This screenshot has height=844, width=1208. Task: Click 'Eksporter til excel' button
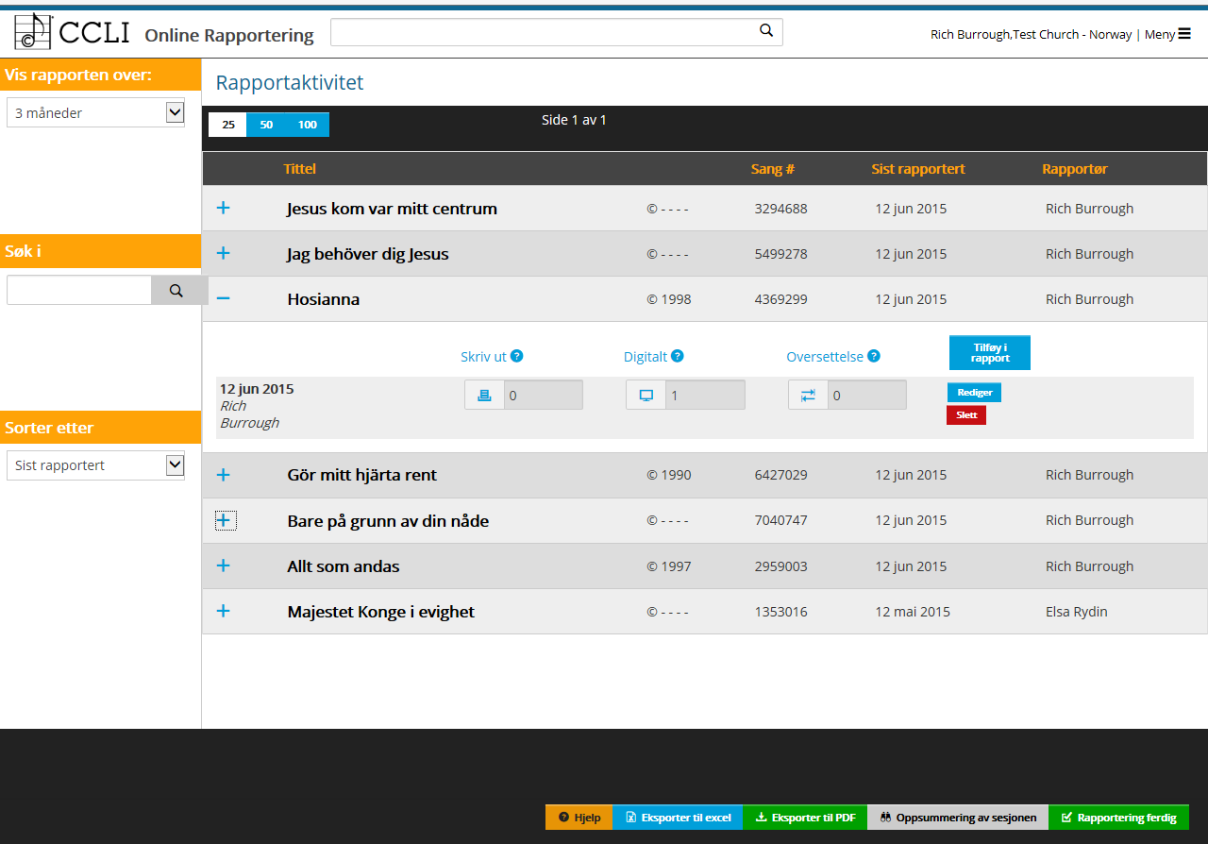(x=679, y=818)
